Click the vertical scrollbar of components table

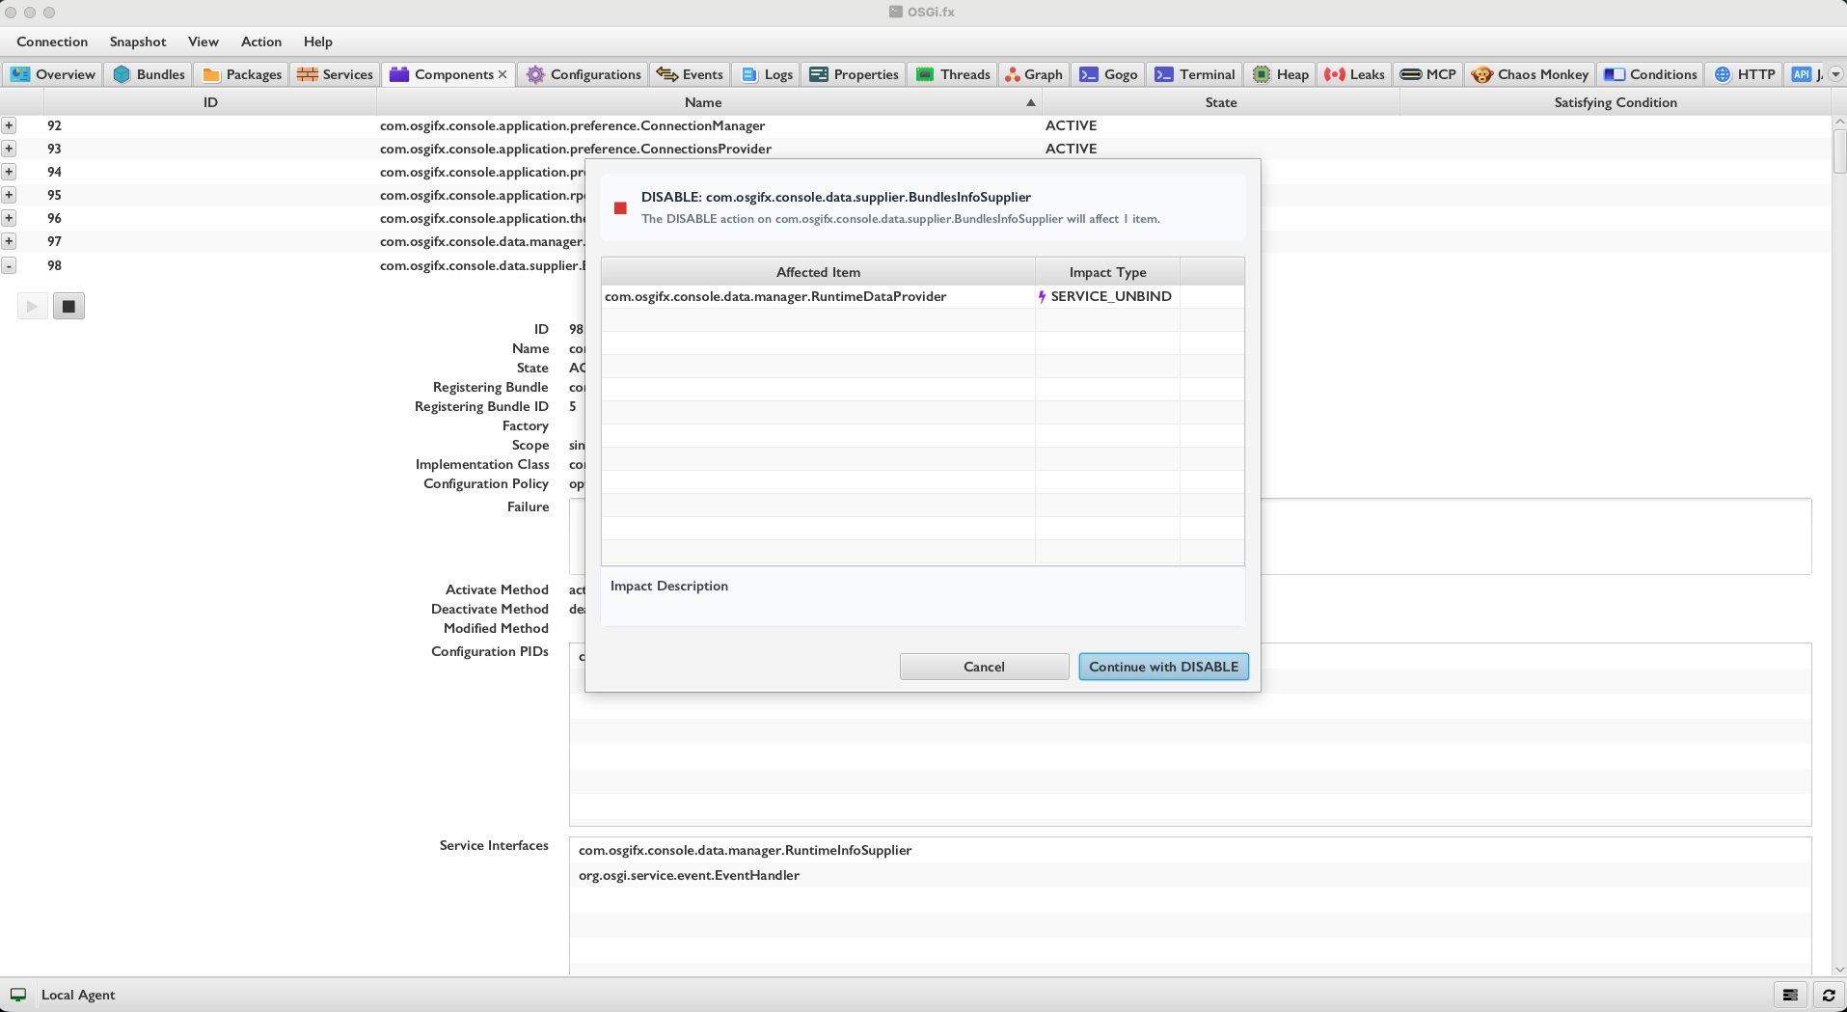coord(1839,151)
